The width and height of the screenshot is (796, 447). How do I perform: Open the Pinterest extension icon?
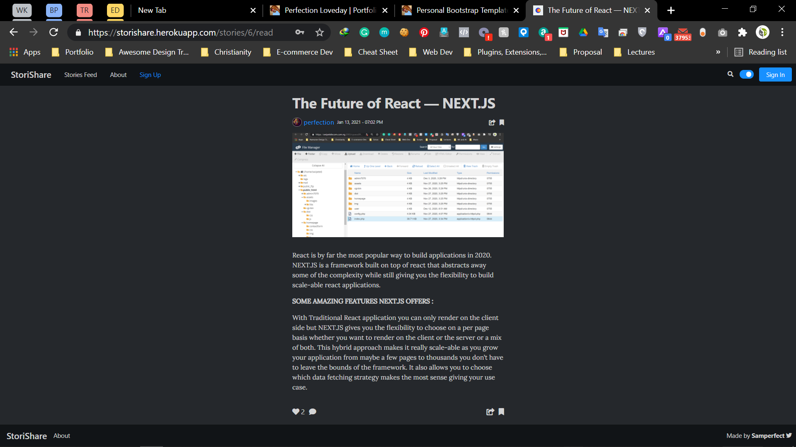click(424, 32)
